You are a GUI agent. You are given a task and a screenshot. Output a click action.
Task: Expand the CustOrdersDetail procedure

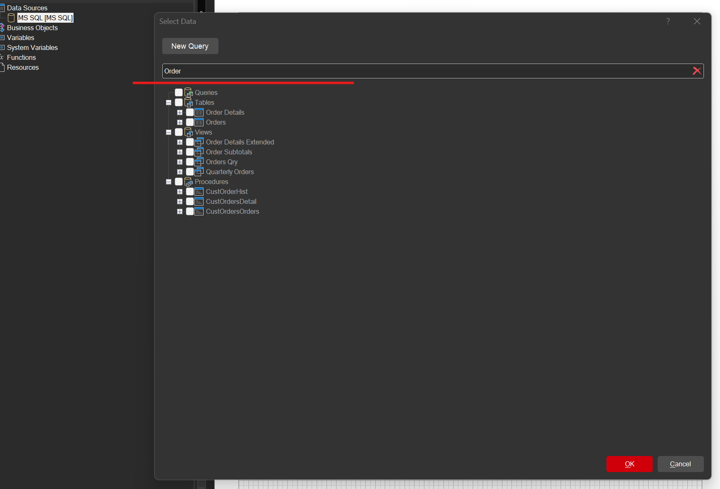[x=180, y=201]
